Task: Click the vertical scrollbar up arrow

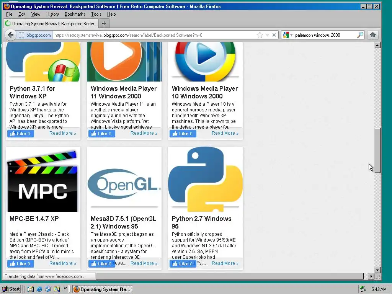Action: coord(377,45)
